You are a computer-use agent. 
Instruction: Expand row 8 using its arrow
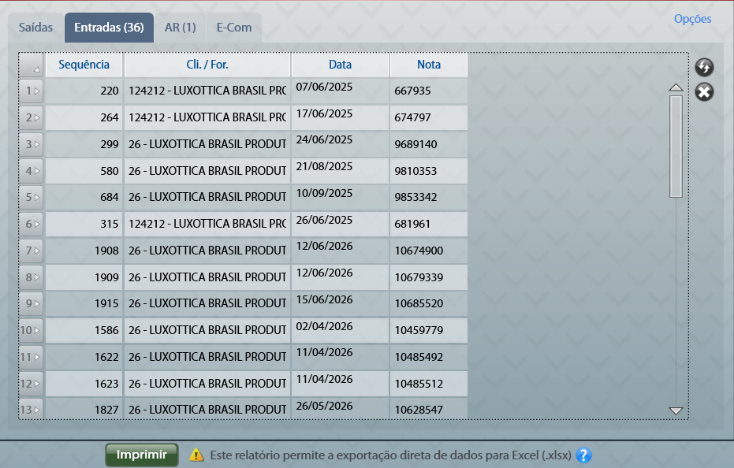(37, 277)
